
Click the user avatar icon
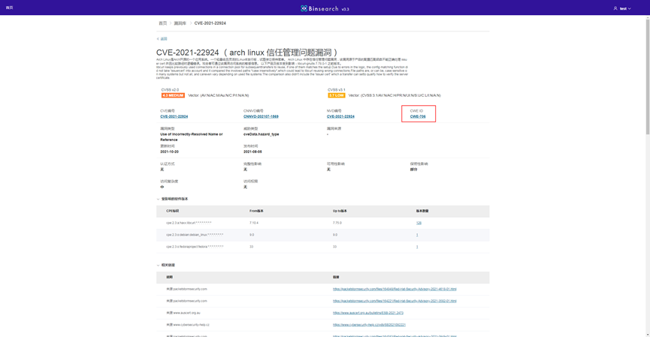point(615,8)
